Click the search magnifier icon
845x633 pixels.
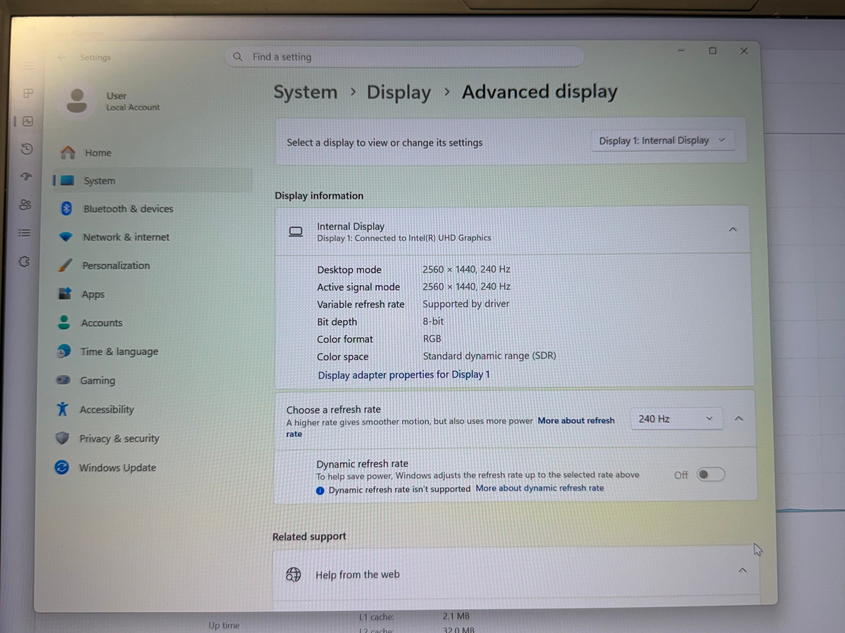[x=238, y=57]
